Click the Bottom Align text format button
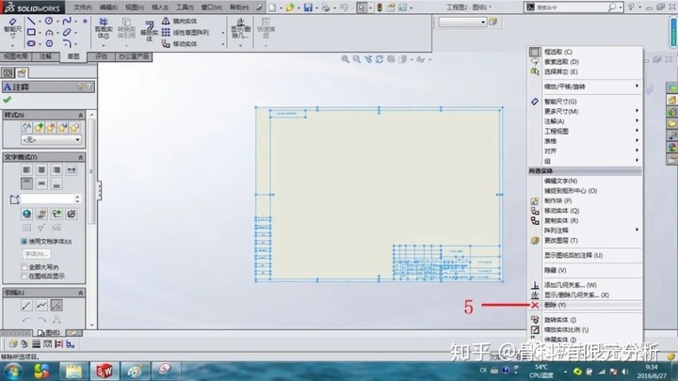 [56, 184]
